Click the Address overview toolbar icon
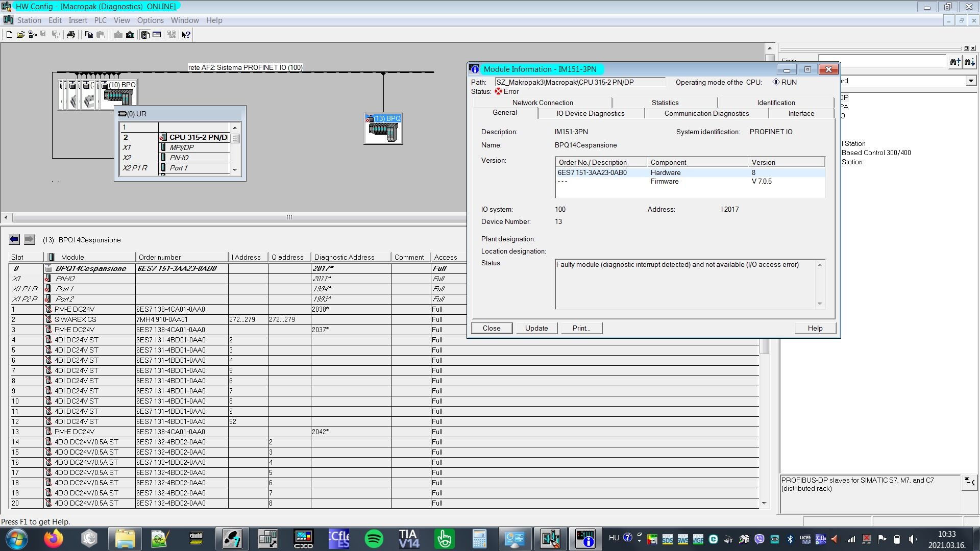980x551 pixels. pyautogui.click(x=157, y=35)
